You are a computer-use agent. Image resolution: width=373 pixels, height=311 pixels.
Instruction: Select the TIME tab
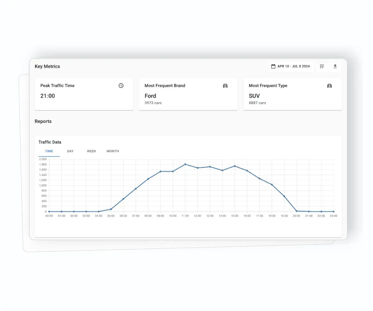click(49, 151)
